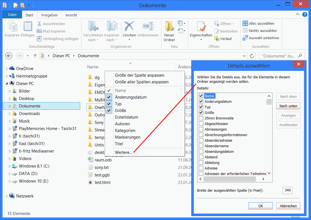Collapse the Dieser PC tree node
The width and height of the screenshot is (311, 220).
(7, 83)
